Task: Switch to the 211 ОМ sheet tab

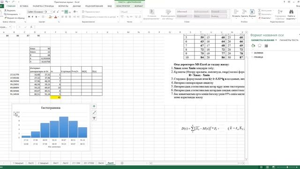Action: coord(76,163)
